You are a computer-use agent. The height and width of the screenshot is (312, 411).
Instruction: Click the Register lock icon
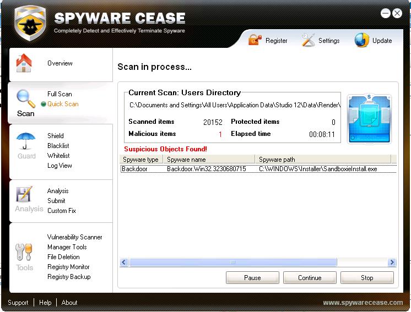[255, 40]
